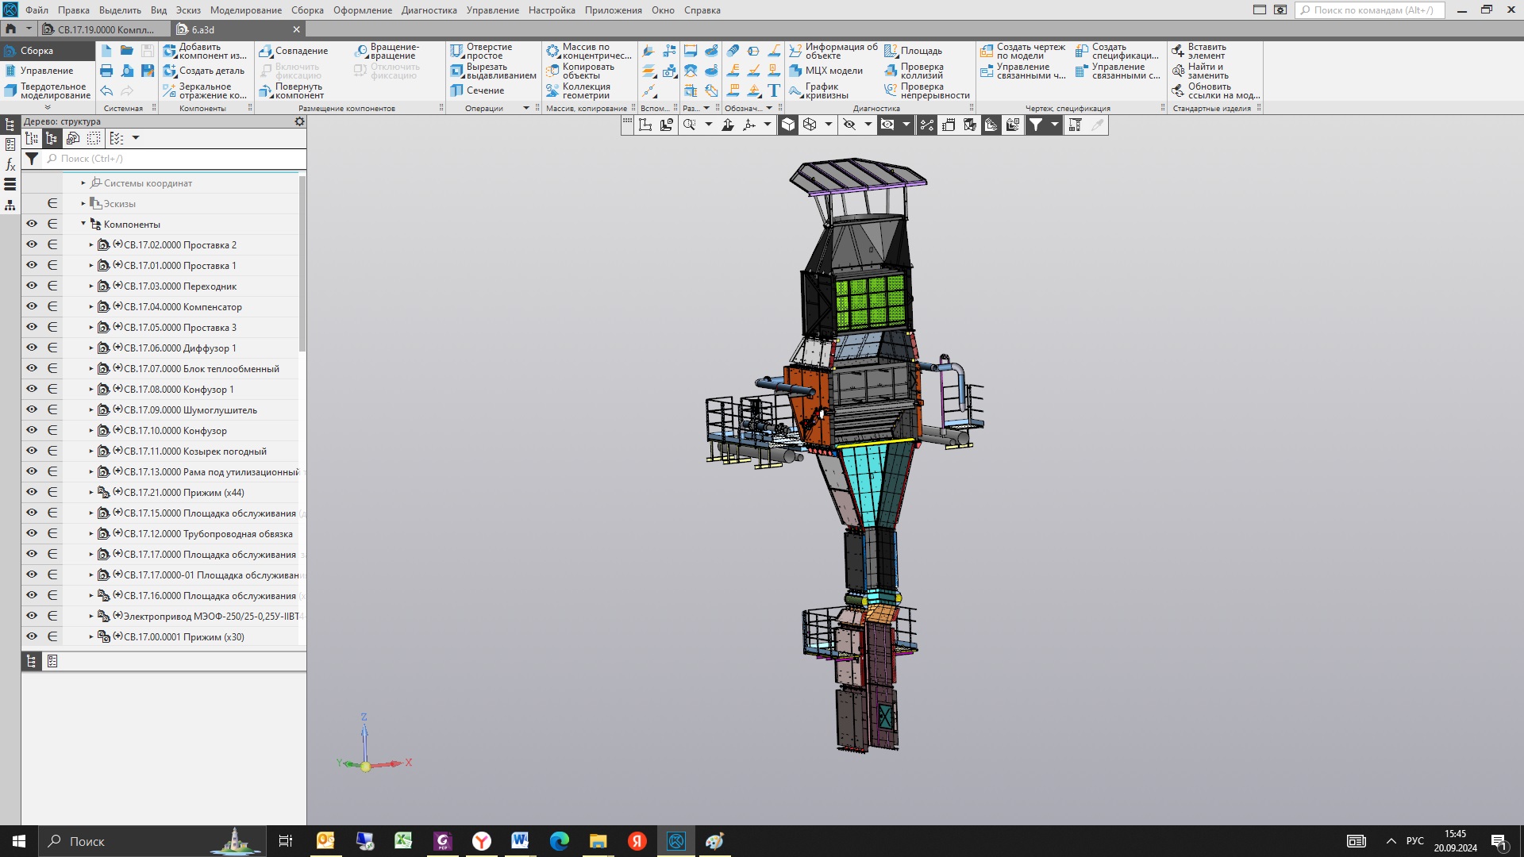1524x857 pixels.
Task: Click the shaded display mode cube icon
Action: (x=788, y=125)
